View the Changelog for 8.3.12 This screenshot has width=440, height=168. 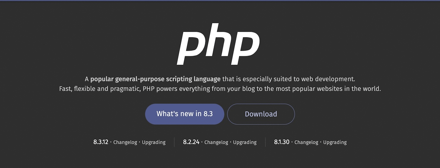[x=125, y=142]
